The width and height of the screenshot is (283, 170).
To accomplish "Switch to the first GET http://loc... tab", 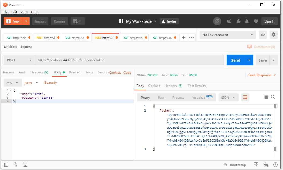I will click(x=18, y=38).
